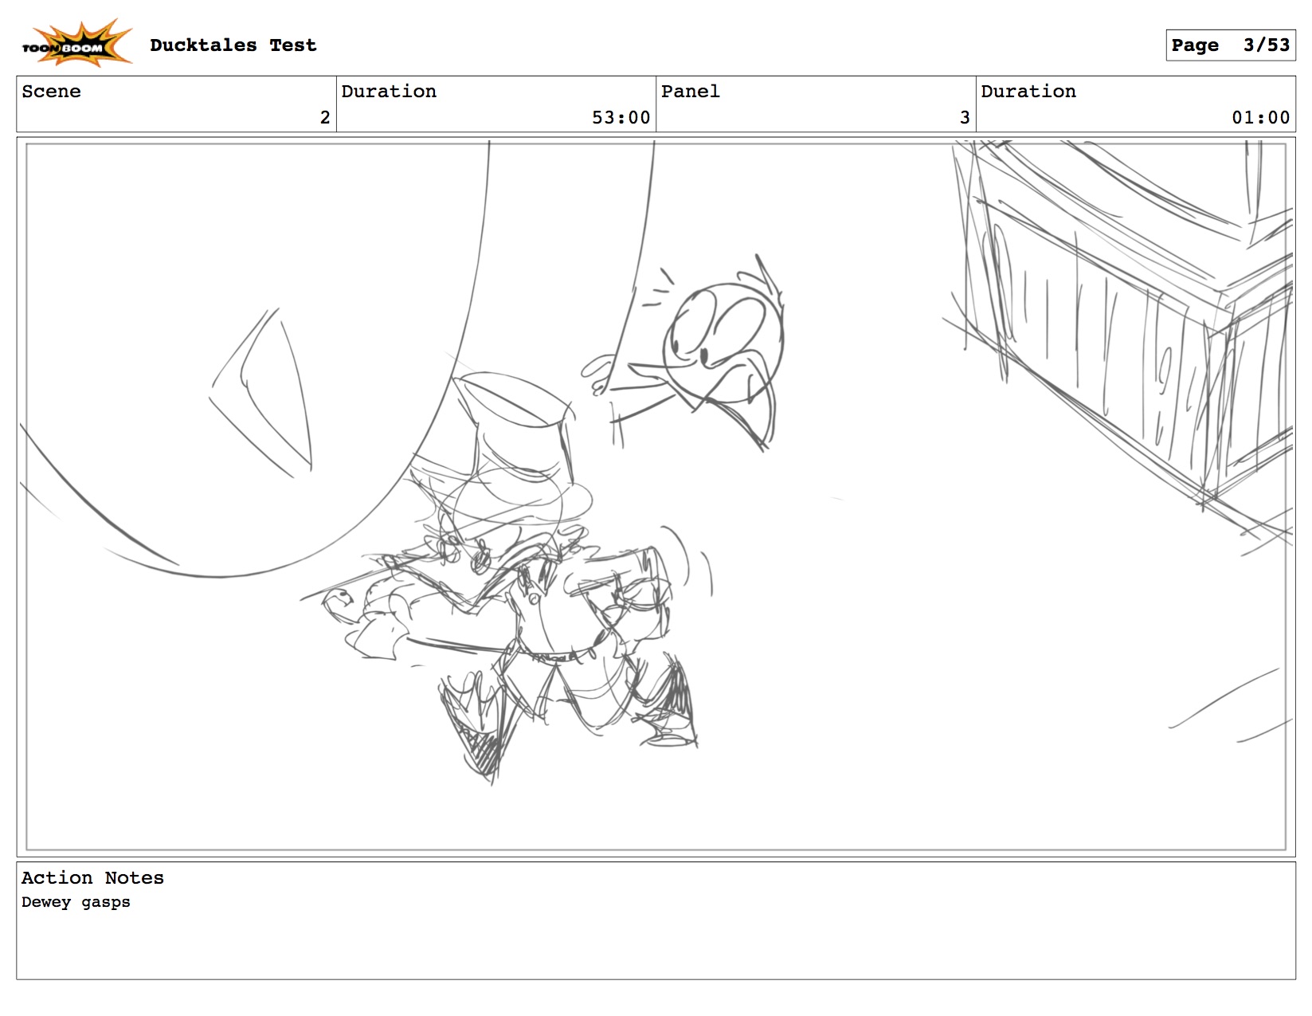The width and height of the screenshot is (1312, 1016).
Task: Select the Dewey gasps note text
Action: pyautogui.click(x=76, y=902)
